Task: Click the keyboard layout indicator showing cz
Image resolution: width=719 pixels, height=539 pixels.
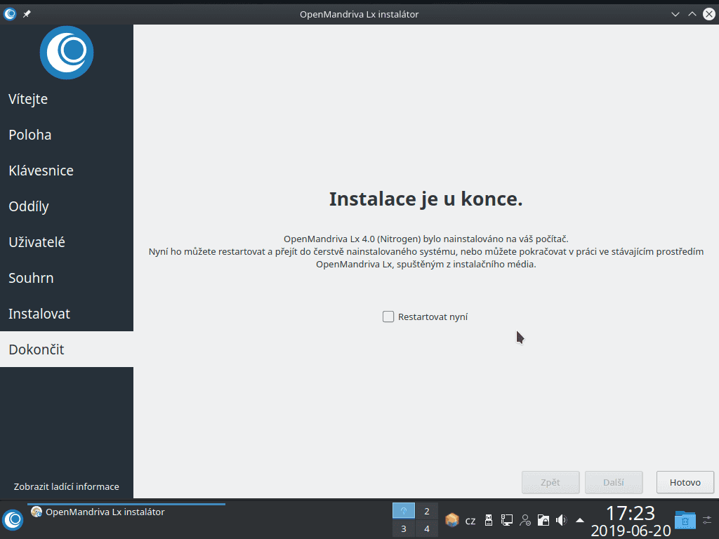Action: click(470, 520)
